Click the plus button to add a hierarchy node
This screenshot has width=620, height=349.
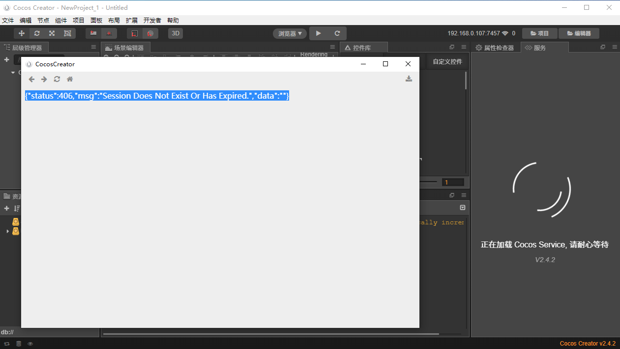pos(7,59)
